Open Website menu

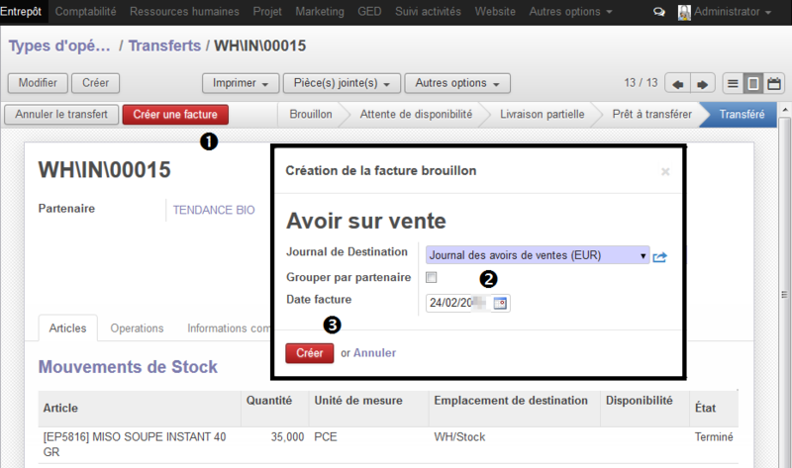(495, 12)
